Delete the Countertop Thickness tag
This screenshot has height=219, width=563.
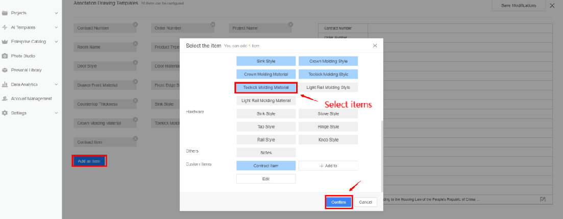(135, 101)
